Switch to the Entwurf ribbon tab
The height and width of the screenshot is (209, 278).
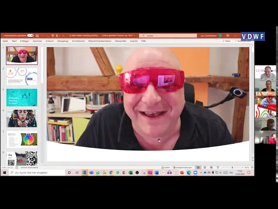(50, 41)
